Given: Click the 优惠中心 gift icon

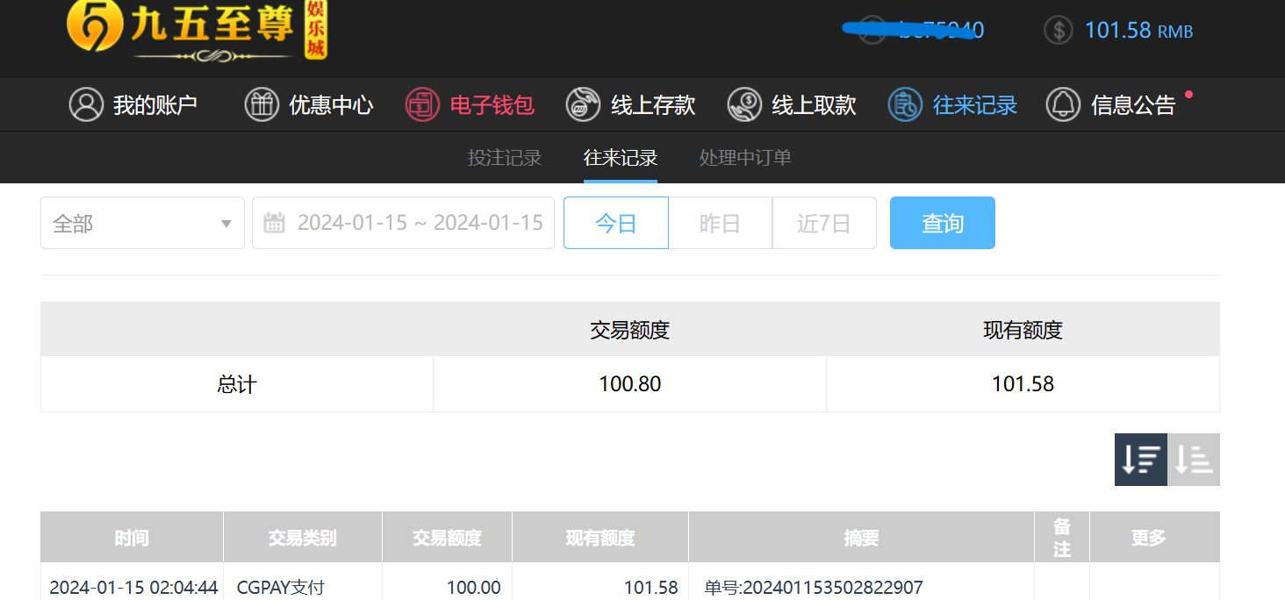Looking at the screenshot, I should click(262, 105).
